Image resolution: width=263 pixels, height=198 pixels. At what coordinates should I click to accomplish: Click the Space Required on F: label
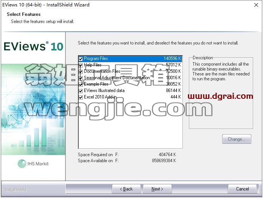click(98, 155)
